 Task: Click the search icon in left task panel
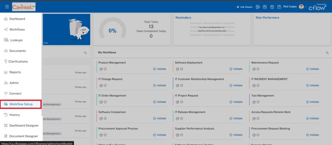coord(86,53)
